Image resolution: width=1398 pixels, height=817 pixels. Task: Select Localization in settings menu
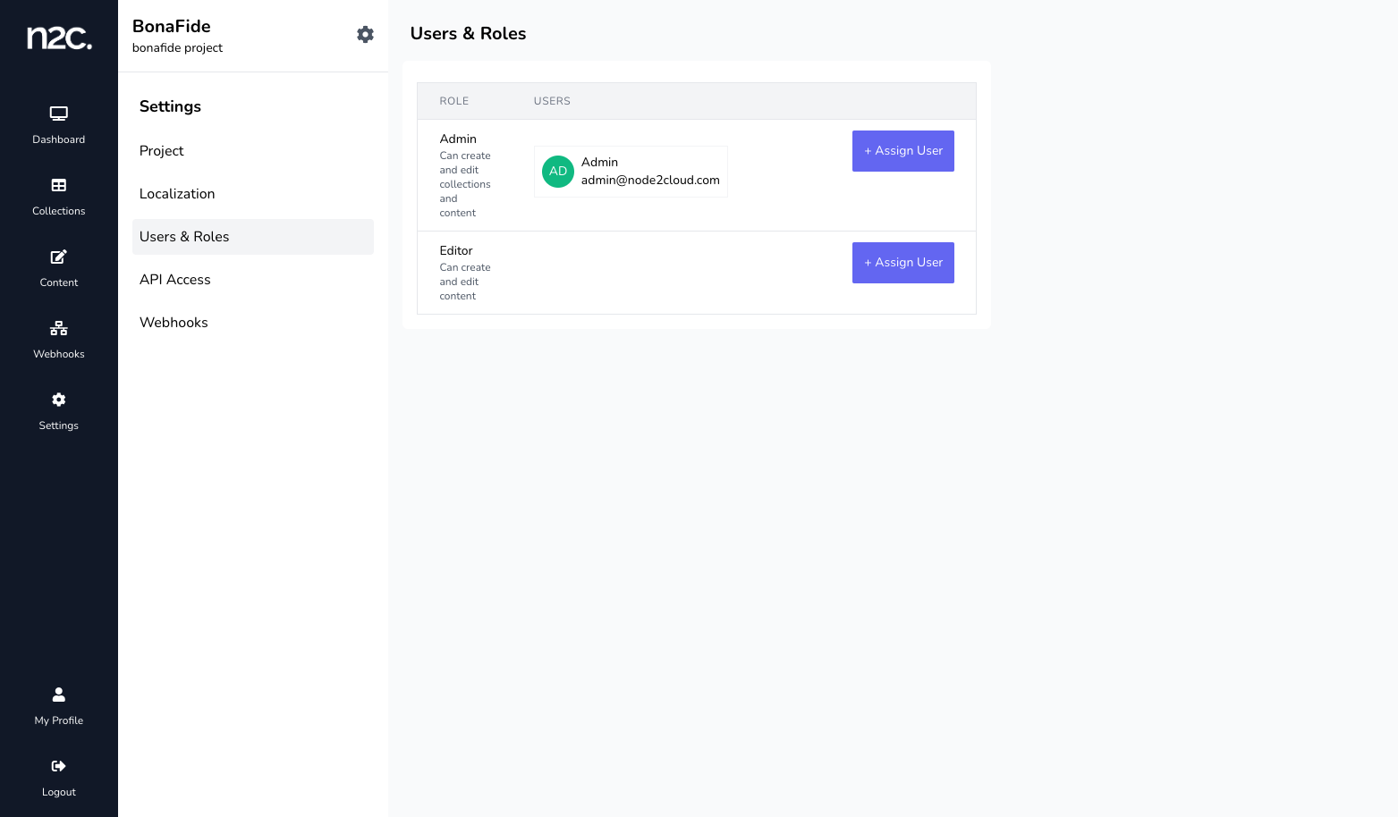point(177,194)
